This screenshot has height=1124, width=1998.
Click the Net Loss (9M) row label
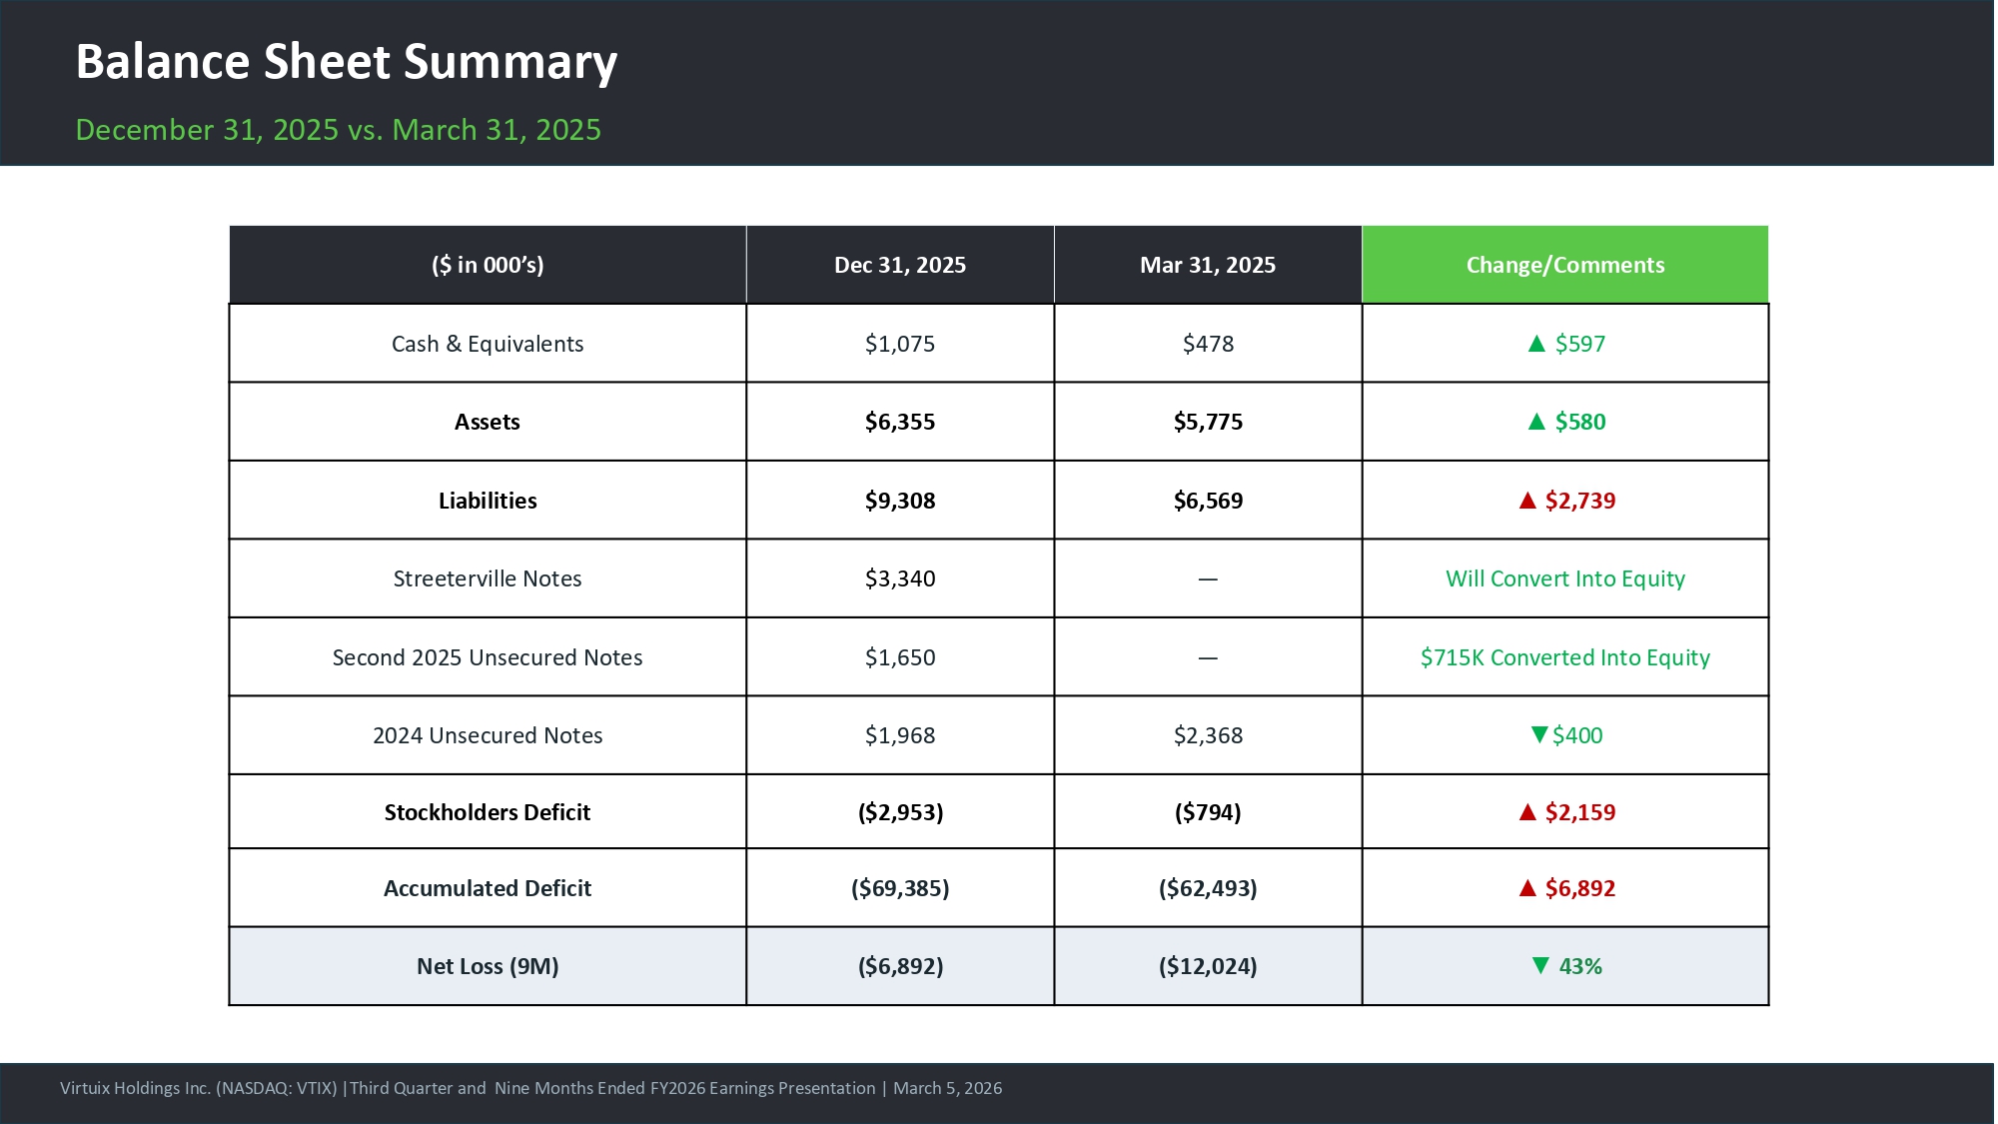tap(488, 967)
